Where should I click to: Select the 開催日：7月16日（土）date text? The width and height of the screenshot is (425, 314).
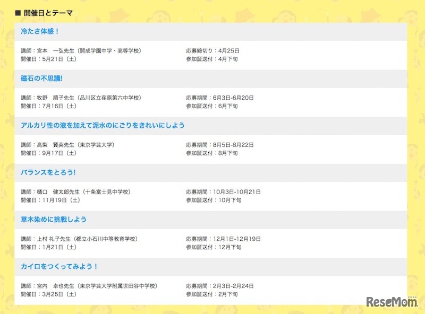pyautogui.click(x=49, y=106)
